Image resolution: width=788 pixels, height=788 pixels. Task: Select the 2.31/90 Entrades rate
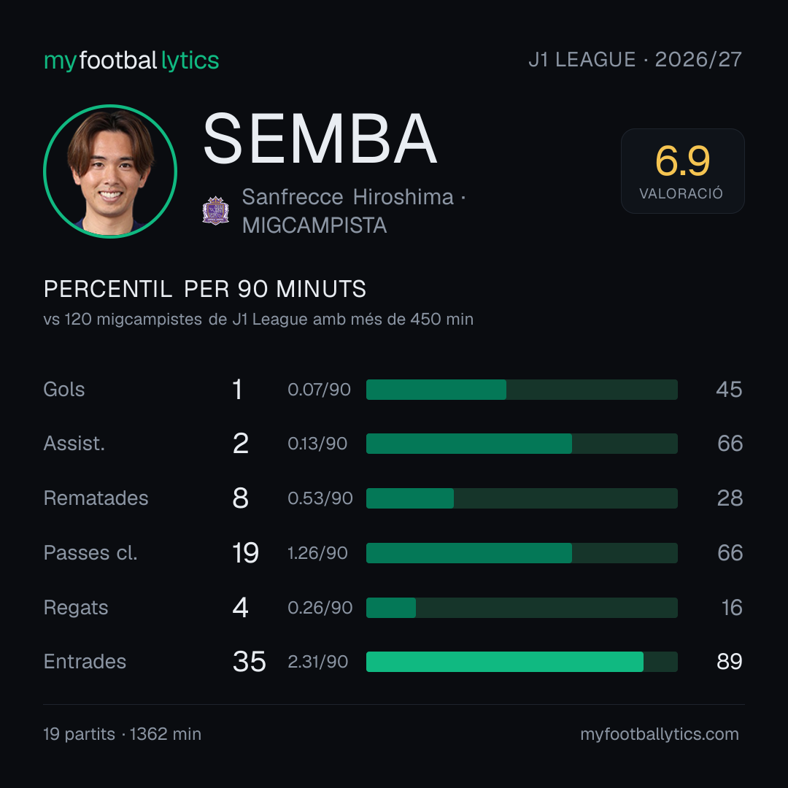click(x=317, y=661)
